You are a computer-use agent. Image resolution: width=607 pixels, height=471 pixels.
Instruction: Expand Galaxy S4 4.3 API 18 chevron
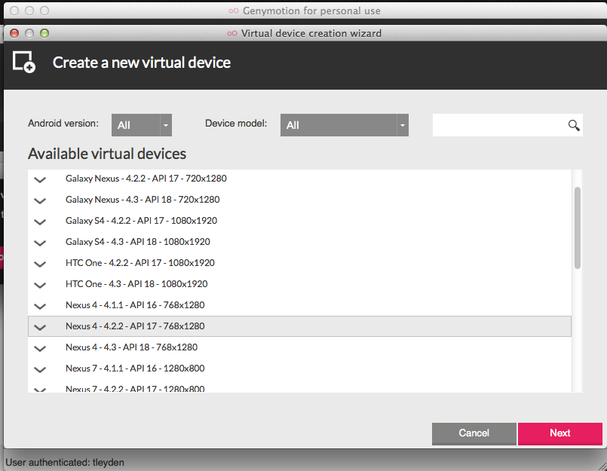[x=40, y=243]
